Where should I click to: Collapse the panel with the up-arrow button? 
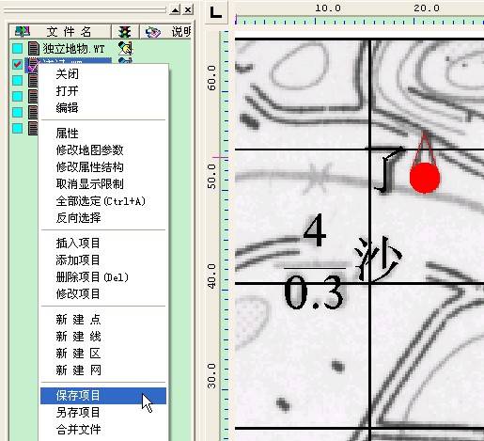(x=175, y=10)
